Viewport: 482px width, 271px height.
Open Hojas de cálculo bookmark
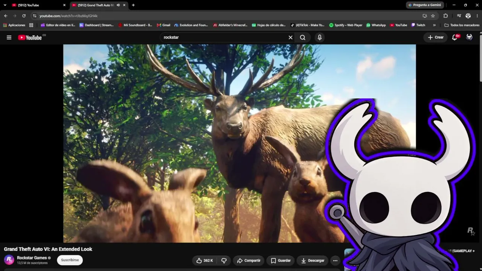click(268, 25)
